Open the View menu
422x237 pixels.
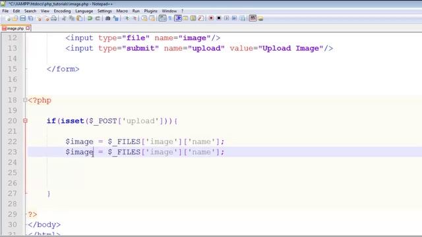coord(45,11)
